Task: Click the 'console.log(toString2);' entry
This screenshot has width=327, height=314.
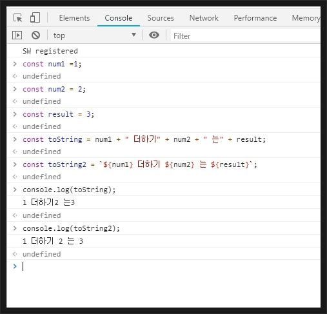Action: (x=71, y=228)
